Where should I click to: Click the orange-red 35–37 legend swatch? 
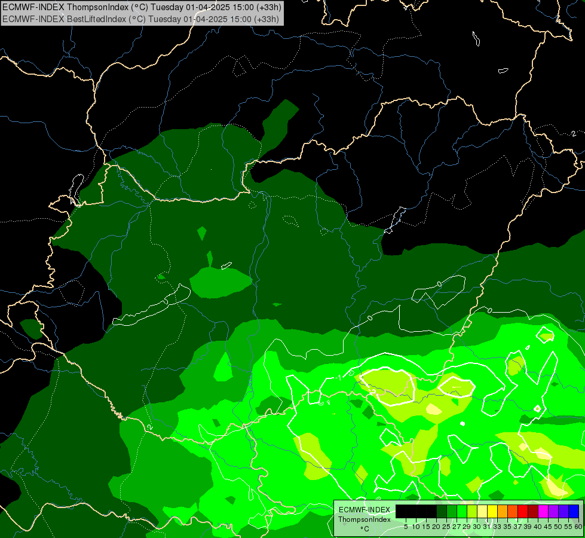coord(513,511)
